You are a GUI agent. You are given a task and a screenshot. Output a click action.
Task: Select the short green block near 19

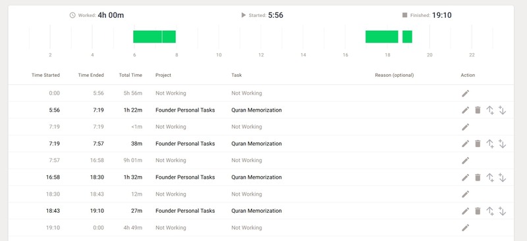click(407, 37)
